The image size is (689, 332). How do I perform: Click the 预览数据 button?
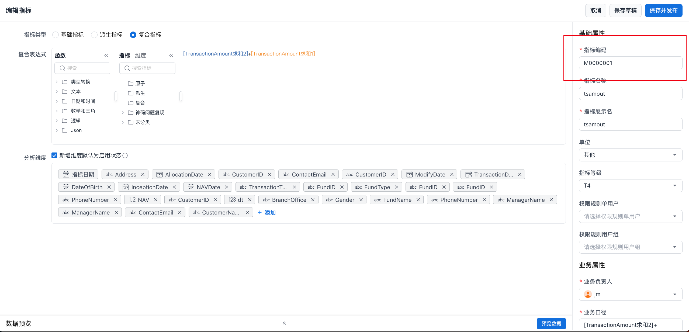[x=551, y=323]
